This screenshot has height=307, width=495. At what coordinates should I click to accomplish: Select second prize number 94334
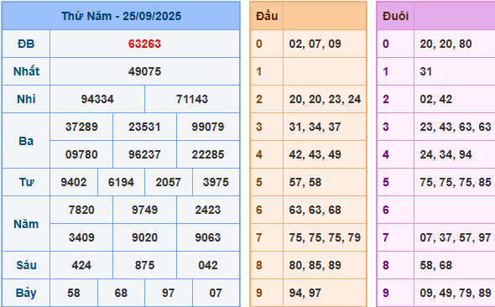(x=97, y=99)
